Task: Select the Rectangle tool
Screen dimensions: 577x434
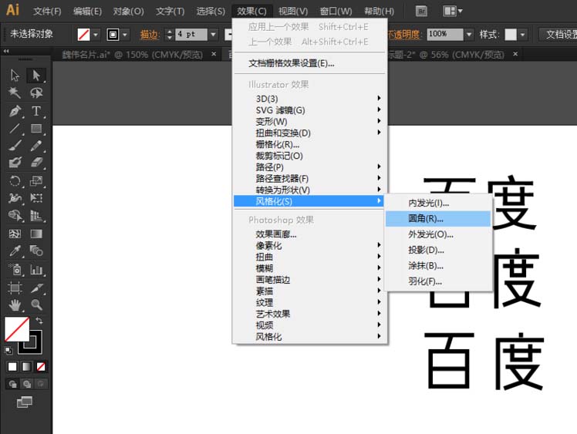Action: [x=36, y=129]
